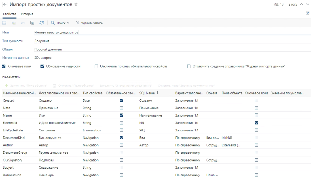This screenshot has height=177, width=311.
Task: Click the refresh icon in the toolbar
Action: (x=41, y=23)
